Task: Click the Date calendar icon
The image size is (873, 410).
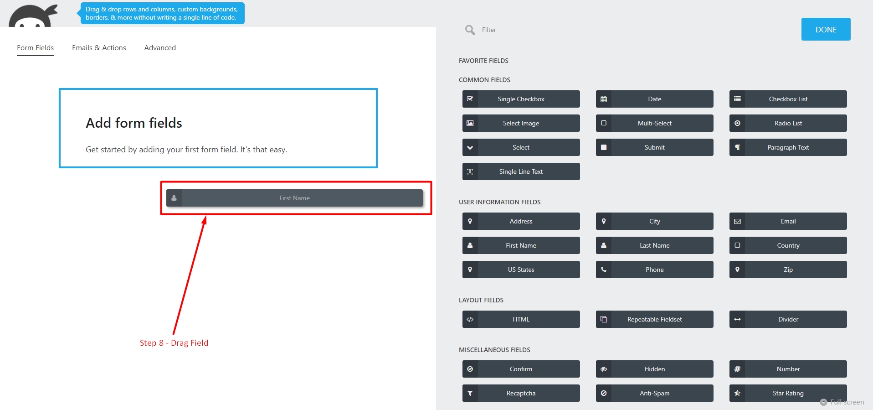Action: point(603,99)
